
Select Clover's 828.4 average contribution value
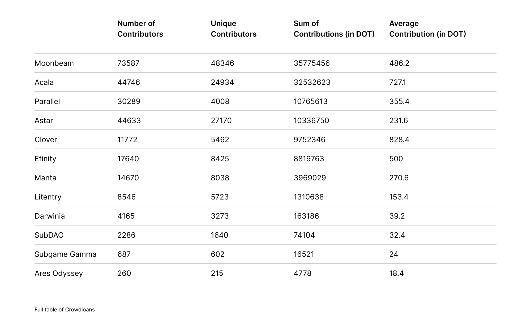coord(399,140)
